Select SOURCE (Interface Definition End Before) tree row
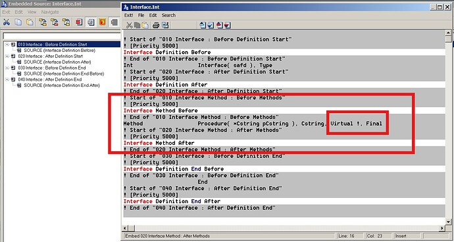The height and width of the screenshot is (242, 454). (x=64, y=74)
